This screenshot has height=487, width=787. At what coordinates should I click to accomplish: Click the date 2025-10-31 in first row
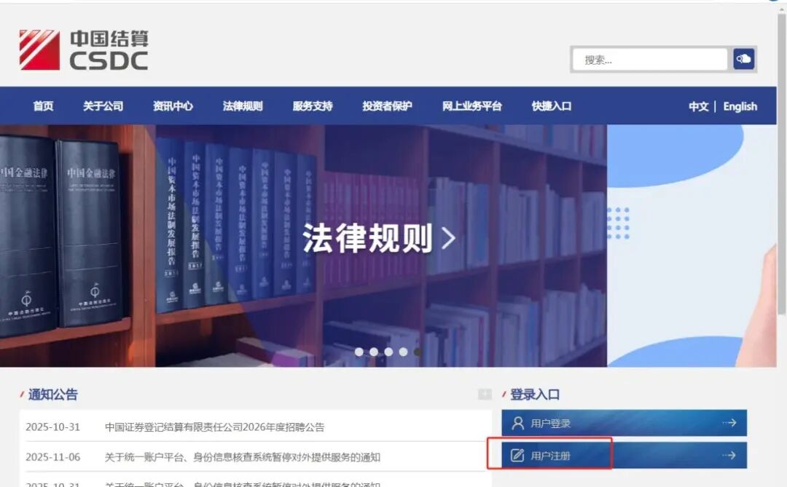click(52, 427)
